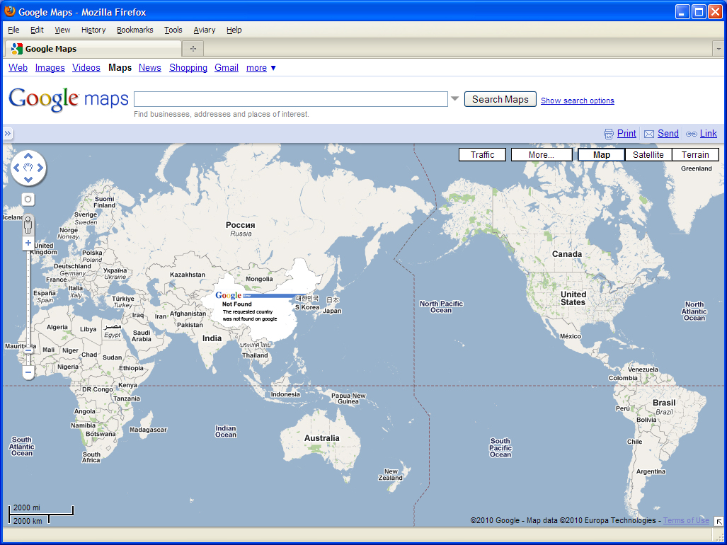727x545 pixels.
Task: Click the envelope Send icon
Action: click(649, 134)
